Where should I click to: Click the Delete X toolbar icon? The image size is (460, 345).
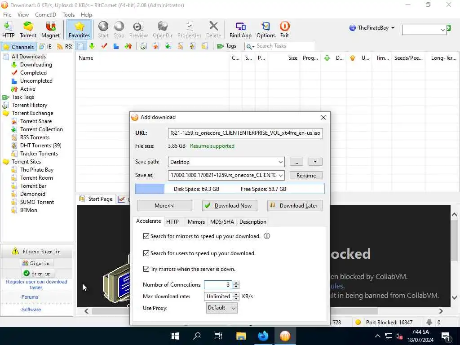(x=213, y=29)
